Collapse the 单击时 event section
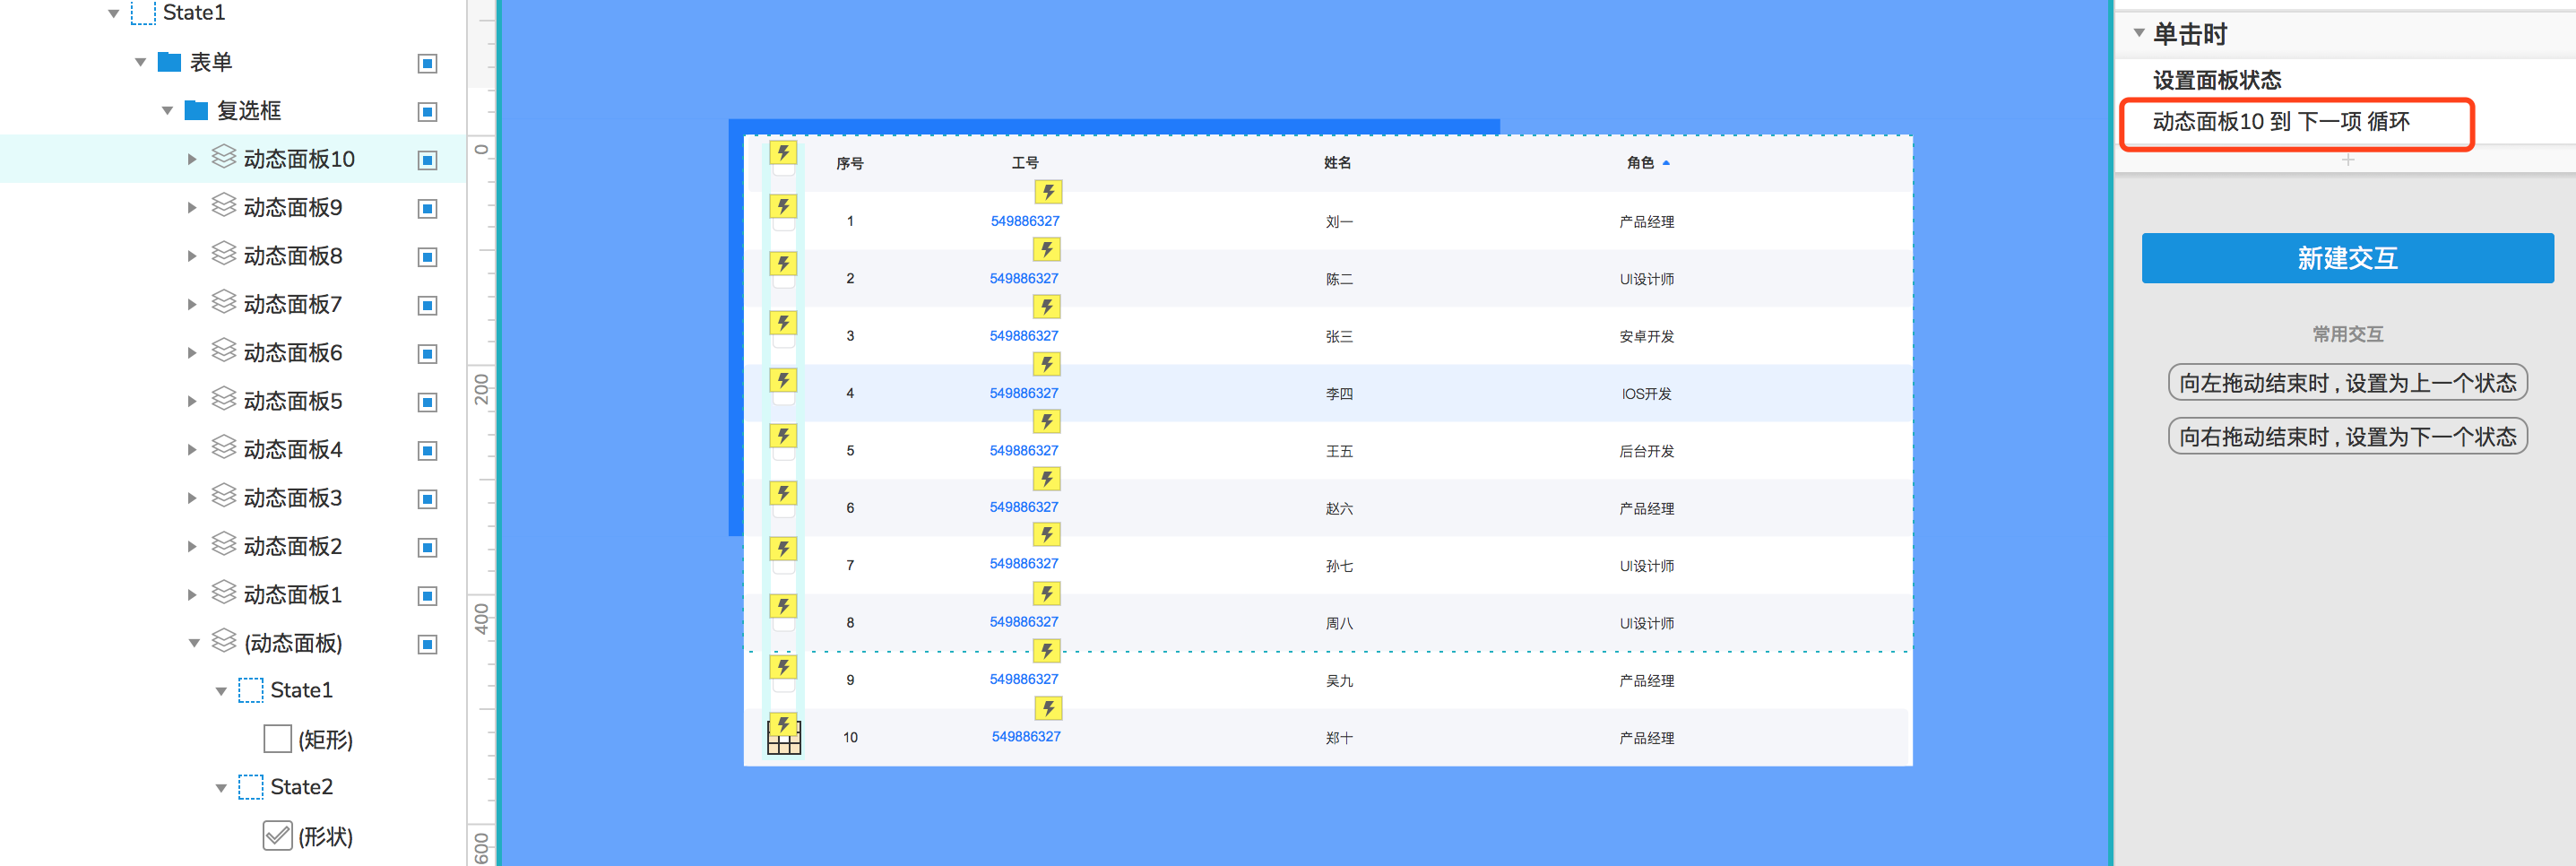This screenshot has width=2576, height=866. (2139, 33)
